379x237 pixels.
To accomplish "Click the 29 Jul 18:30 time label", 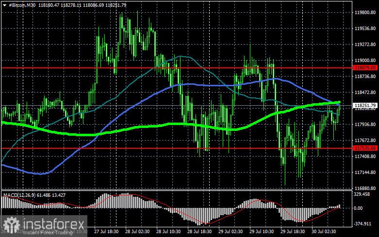I will [293, 231].
